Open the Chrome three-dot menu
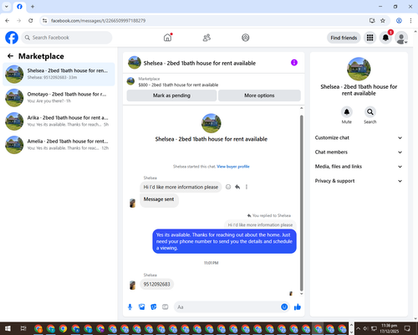Image resolution: width=418 pixels, height=335 pixels. pyautogui.click(x=410, y=21)
